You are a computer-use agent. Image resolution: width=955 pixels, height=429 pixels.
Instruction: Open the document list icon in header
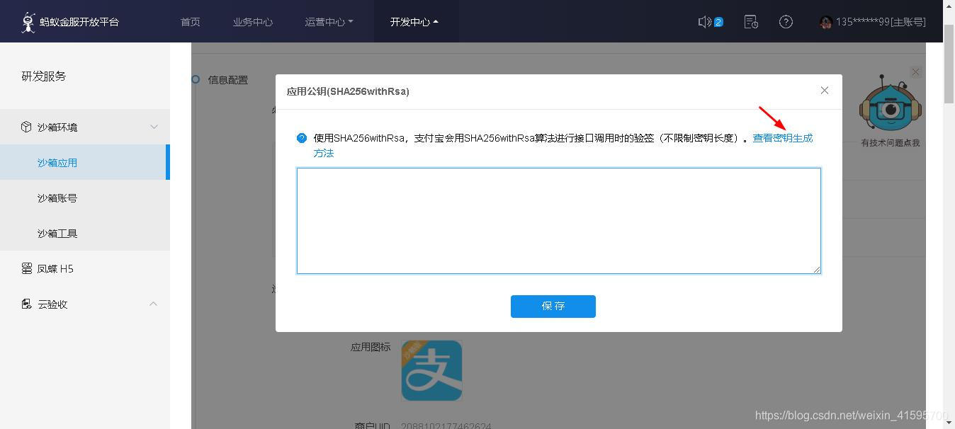[751, 22]
